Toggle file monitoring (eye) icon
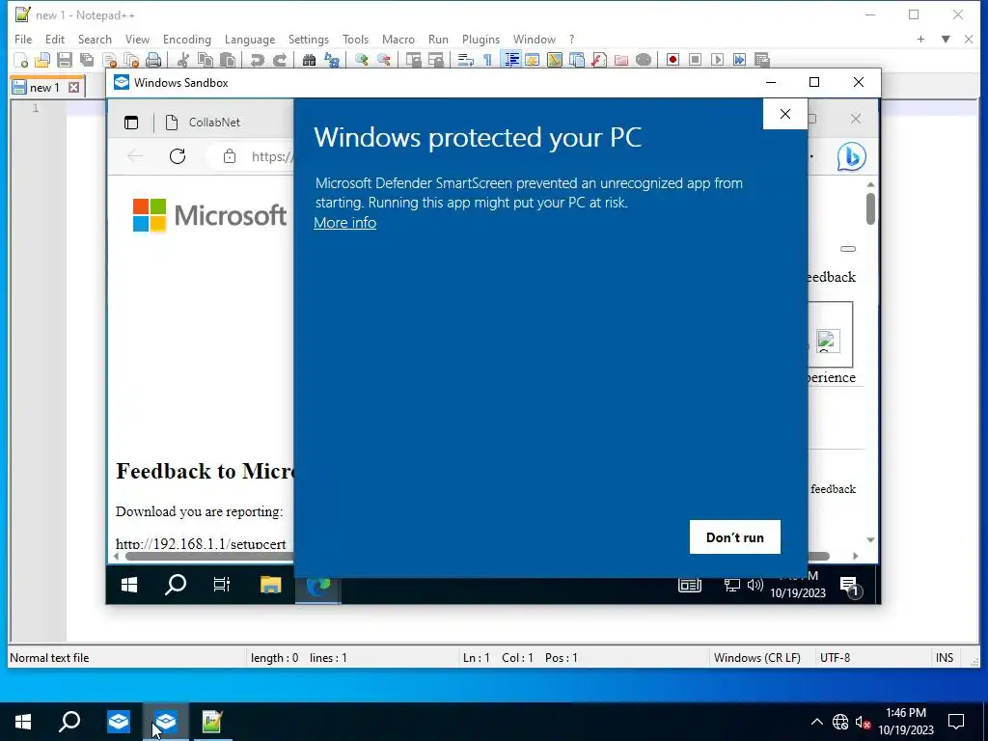Screen dimensions: 988x741 point(644,60)
